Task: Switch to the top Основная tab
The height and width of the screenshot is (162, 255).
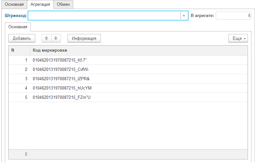Action: pos(14,4)
